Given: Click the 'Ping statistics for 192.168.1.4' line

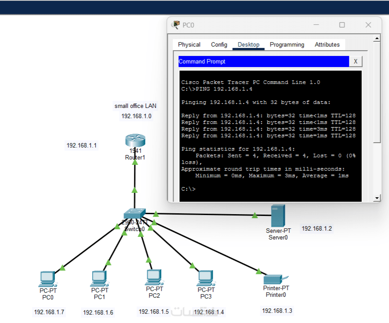Looking at the screenshot, I should [238, 149].
